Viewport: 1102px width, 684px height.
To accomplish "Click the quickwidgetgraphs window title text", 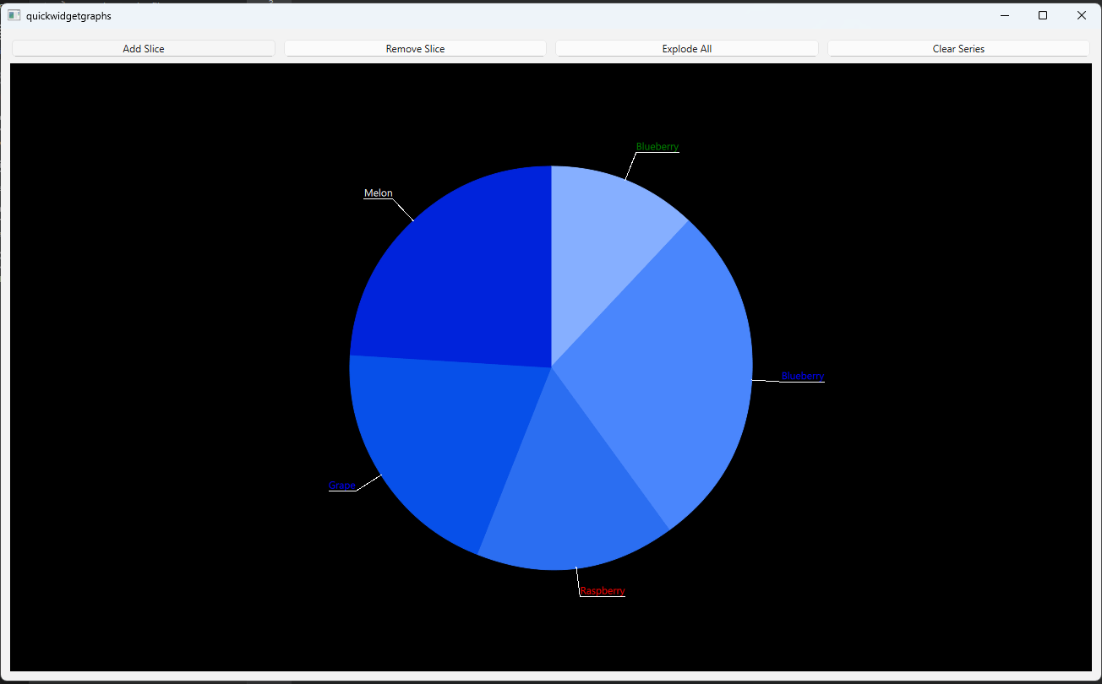I will coord(68,16).
